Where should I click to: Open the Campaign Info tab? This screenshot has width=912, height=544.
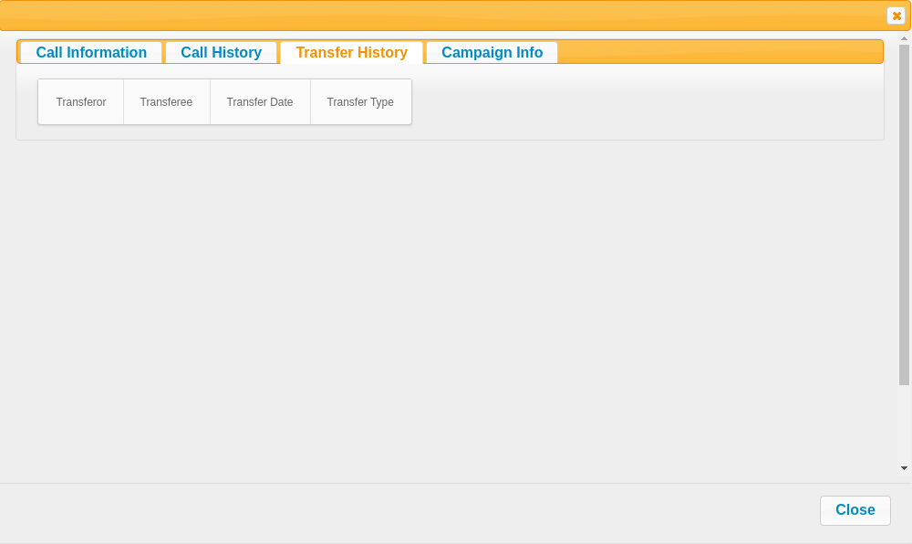(492, 52)
